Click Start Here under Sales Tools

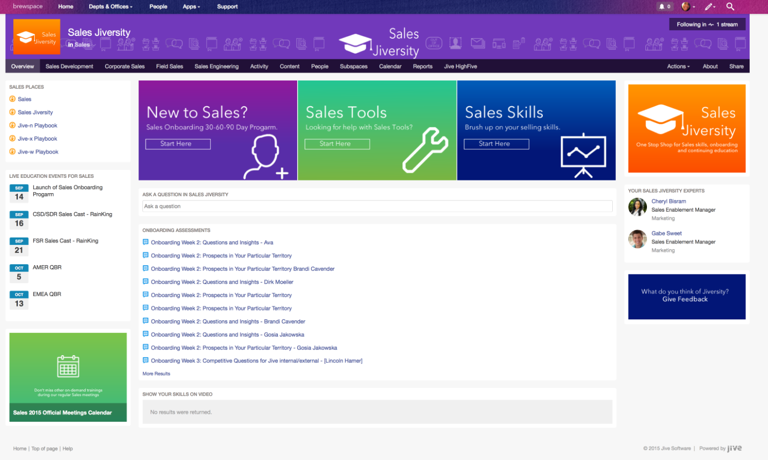(x=337, y=144)
